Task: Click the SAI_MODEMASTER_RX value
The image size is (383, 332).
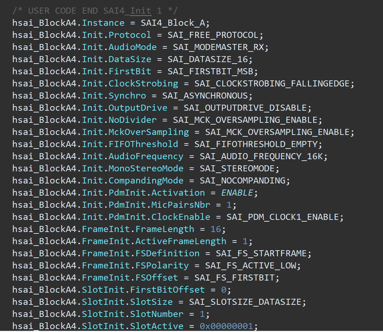Action: point(220,47)
